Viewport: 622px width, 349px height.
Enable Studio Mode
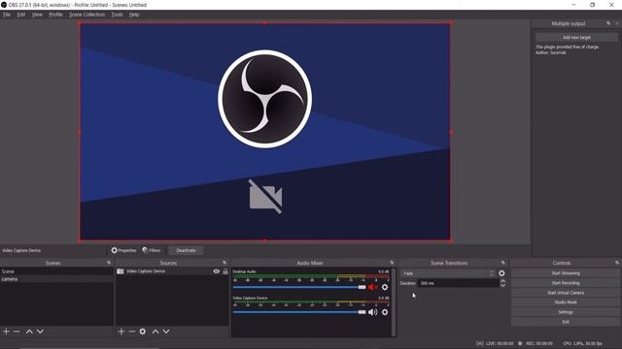tap(566, 302)
